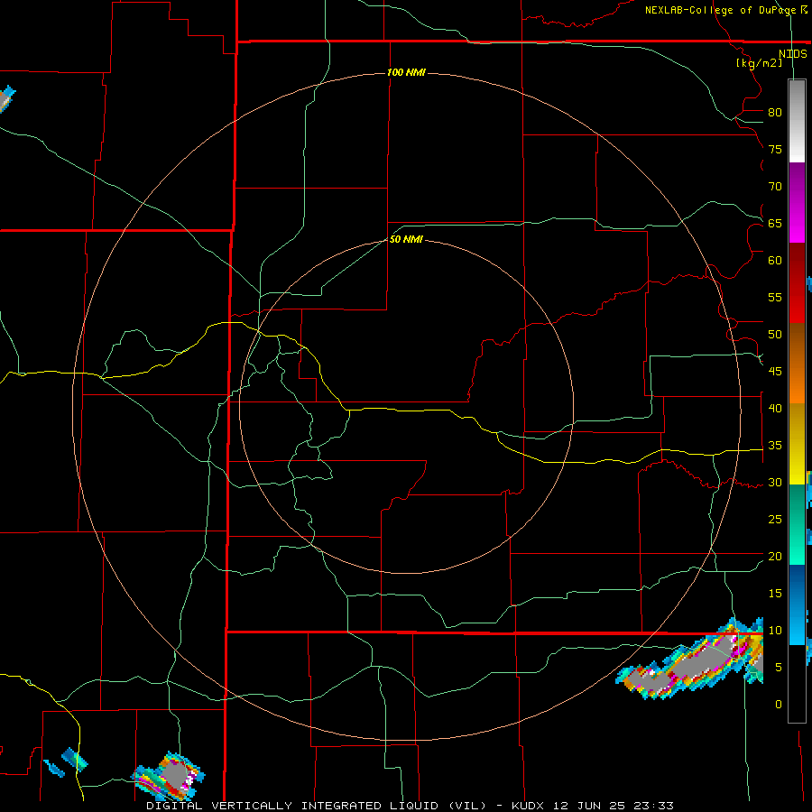The image size is (812, 812).
Task: Click the legend value 10
Action: pos(775,631)
